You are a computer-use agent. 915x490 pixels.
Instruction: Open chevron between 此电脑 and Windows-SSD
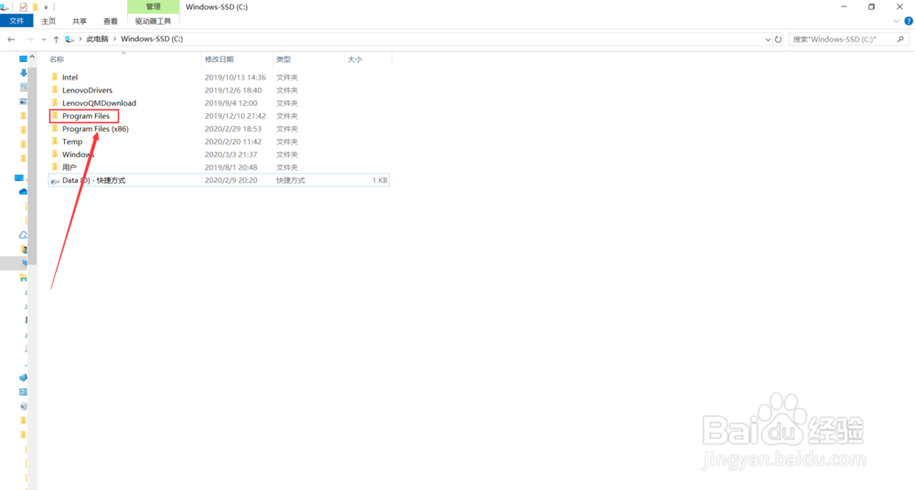(114, 39)
